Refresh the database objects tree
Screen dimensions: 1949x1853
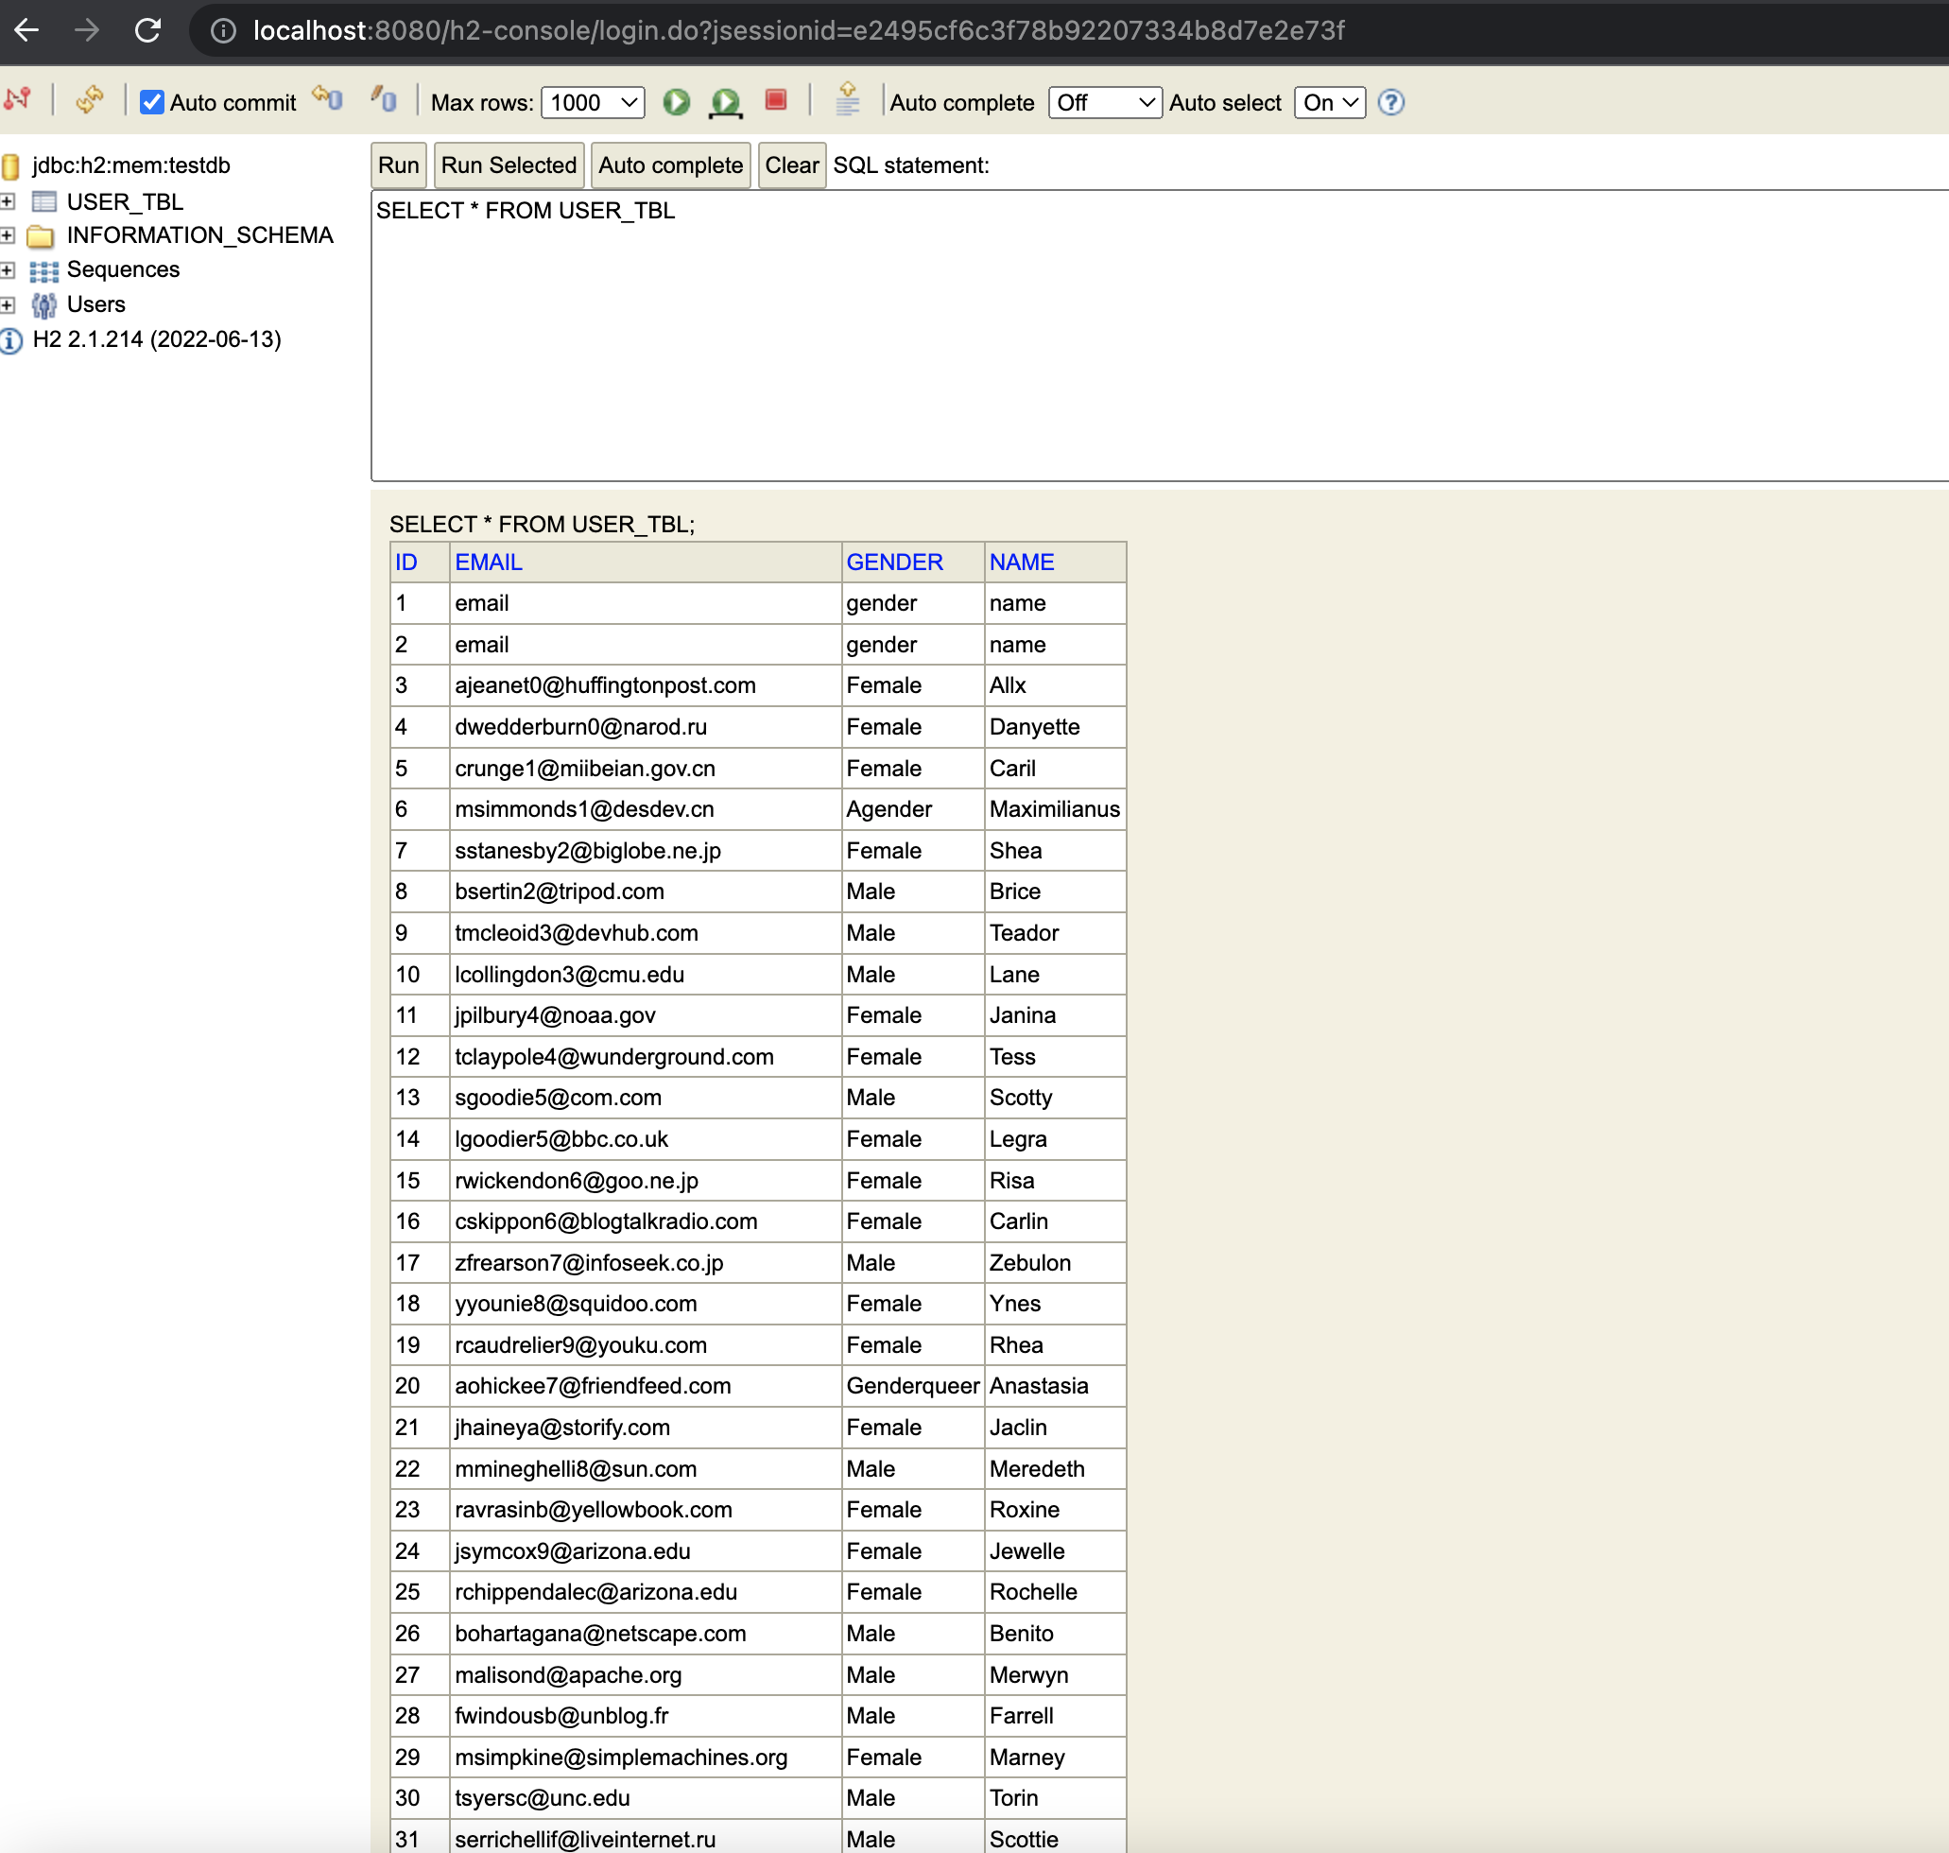click(90, 101)
